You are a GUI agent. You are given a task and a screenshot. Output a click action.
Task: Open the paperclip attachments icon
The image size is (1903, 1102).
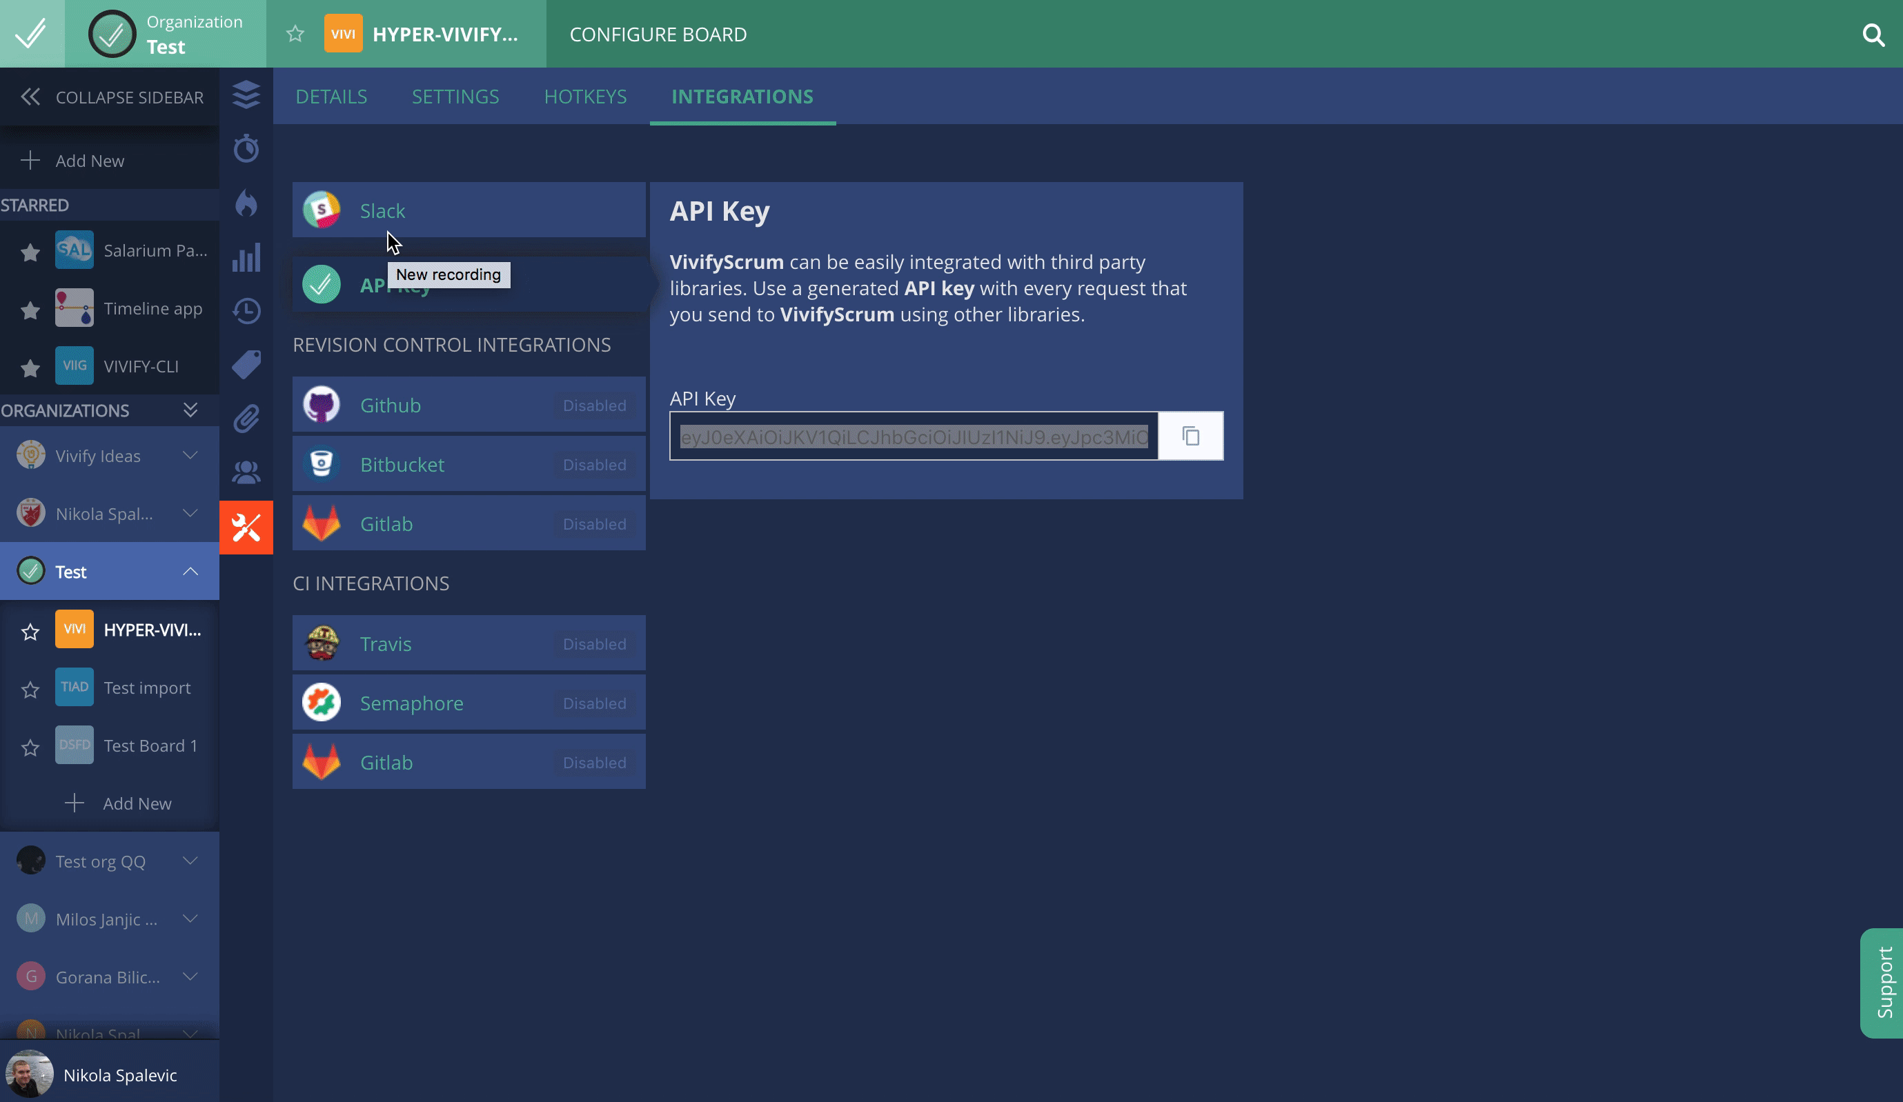pyautogui.click(x=246, y=419)
